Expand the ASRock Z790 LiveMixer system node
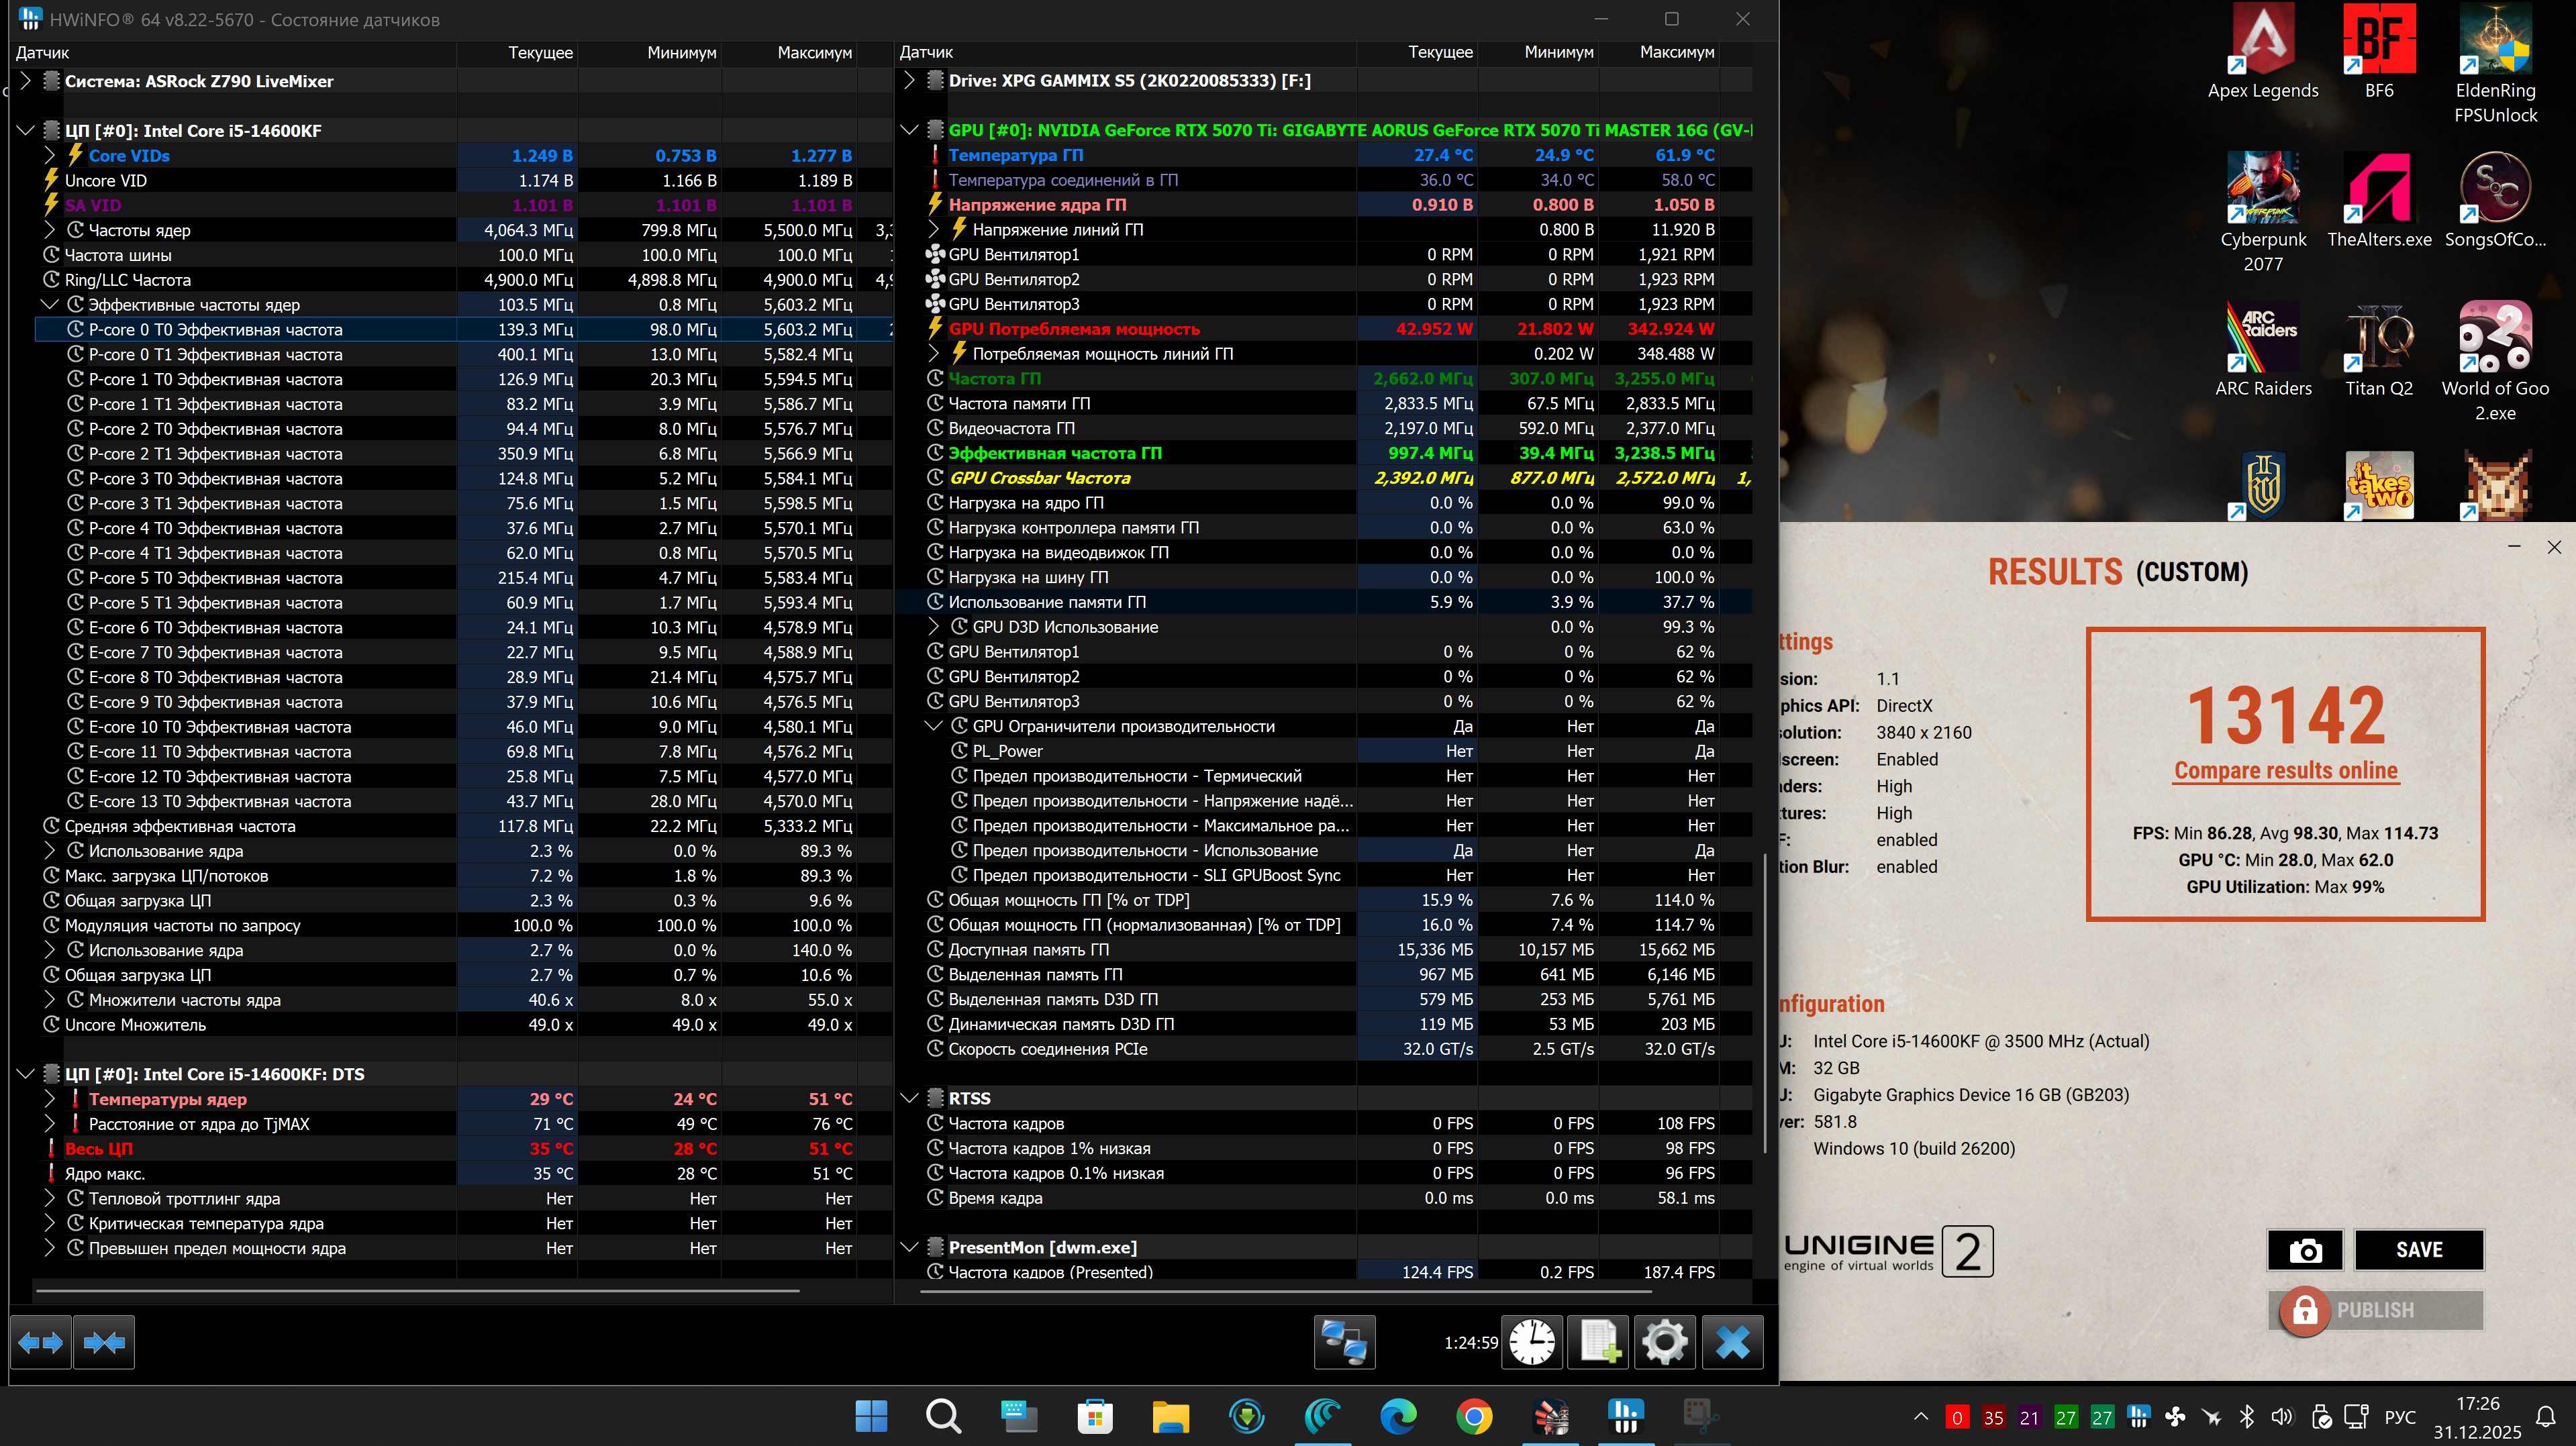Viewport: 2576px width, 1446px height. (x=26, y=81)
